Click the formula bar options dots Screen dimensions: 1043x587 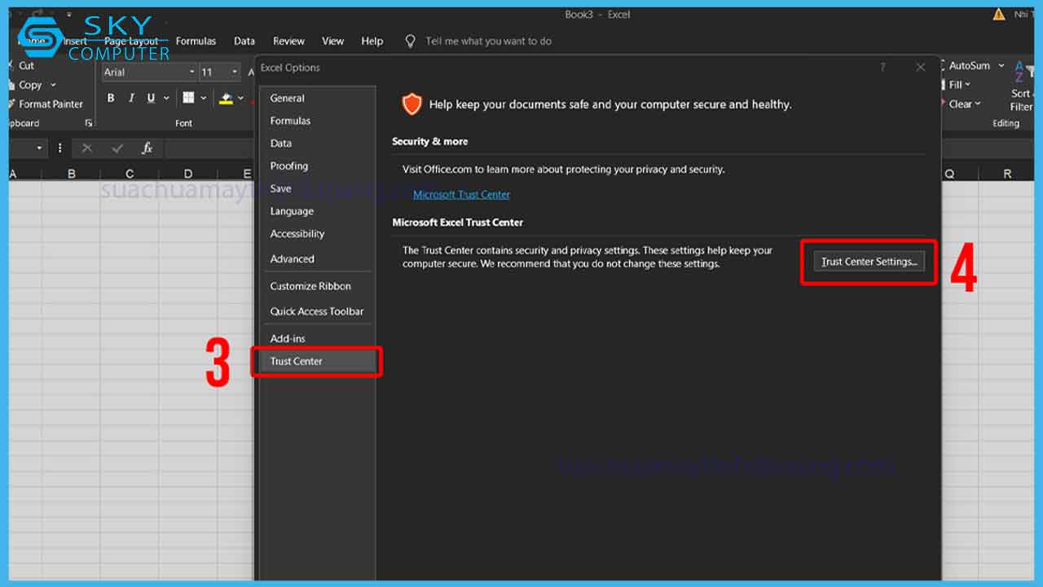(59, 148)
